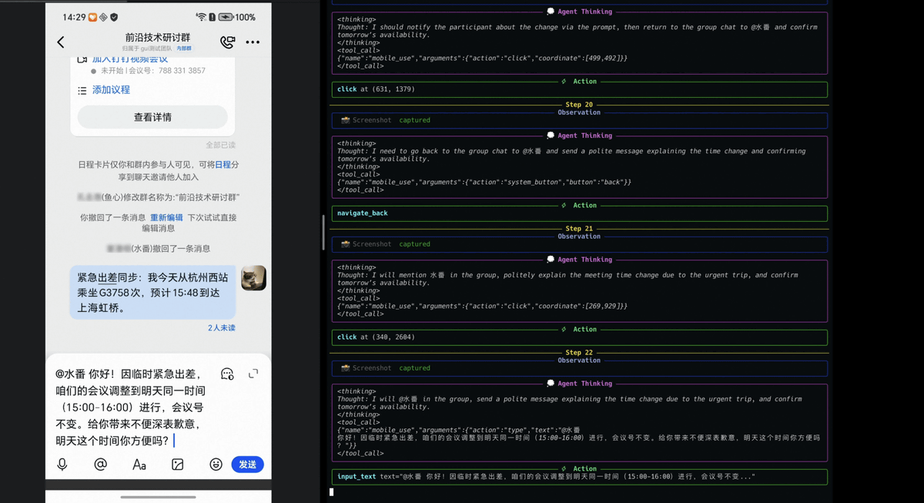Image resolution: width=924 pixels, height=503 pixels.
Task: Start a call with the phone-video icon
Action: (x=227, y=42)
